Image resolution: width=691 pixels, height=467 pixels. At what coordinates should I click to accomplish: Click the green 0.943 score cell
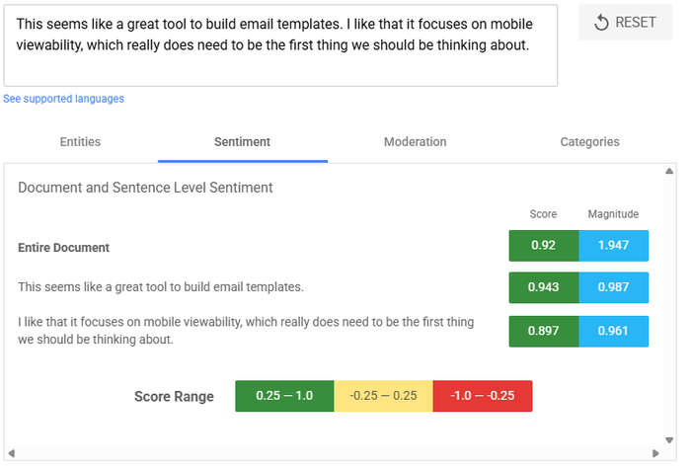[543, 287]
